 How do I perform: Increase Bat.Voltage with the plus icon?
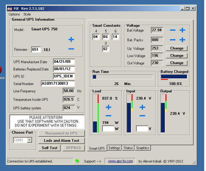[182, 30]
